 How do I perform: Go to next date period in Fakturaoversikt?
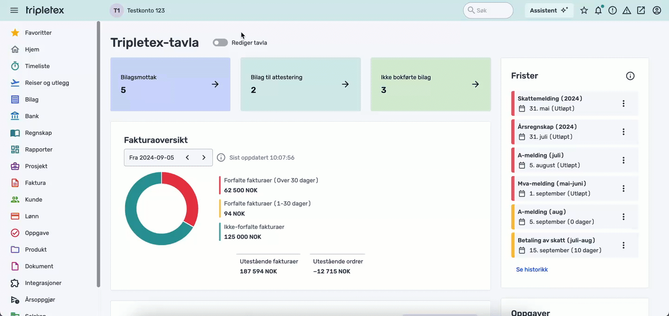coord(203,158)
